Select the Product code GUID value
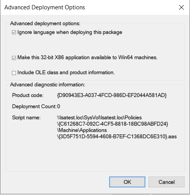The height and width of the screenshot is (195, 190). [112, 95]
